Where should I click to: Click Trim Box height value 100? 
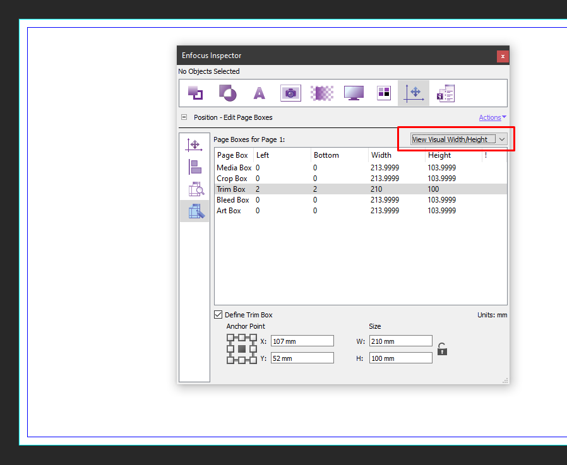(433, 189)
